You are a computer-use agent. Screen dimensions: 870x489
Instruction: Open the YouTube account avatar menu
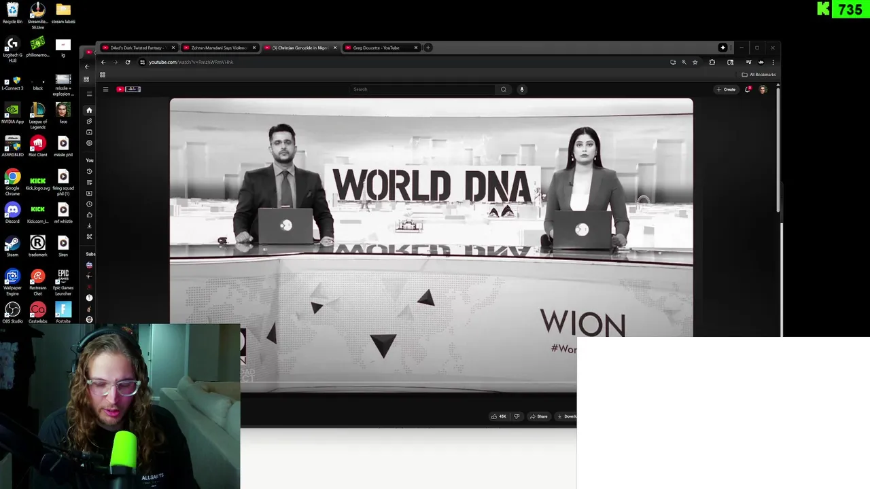pos(763,89)
